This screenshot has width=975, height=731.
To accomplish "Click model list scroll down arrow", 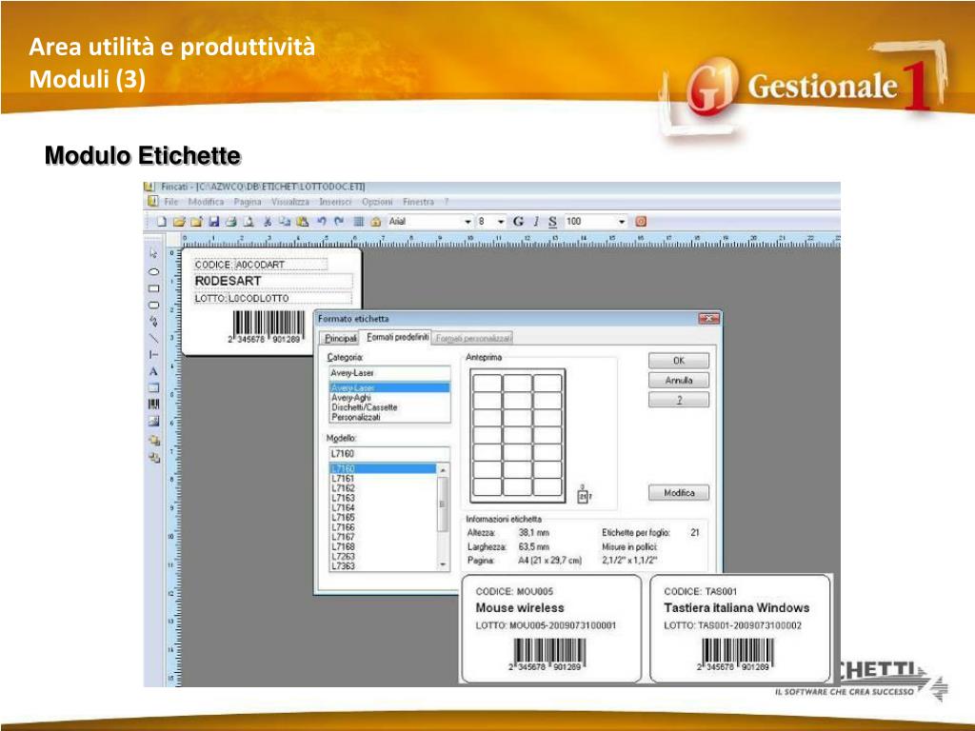I will point(443,564).
